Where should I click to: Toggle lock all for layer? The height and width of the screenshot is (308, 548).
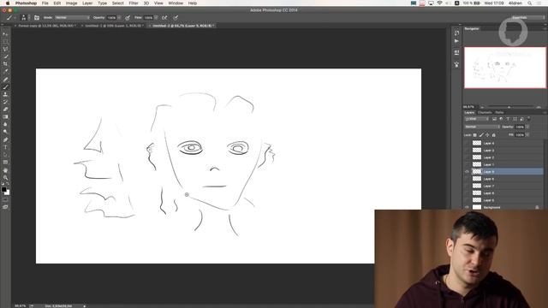point(494,135)
